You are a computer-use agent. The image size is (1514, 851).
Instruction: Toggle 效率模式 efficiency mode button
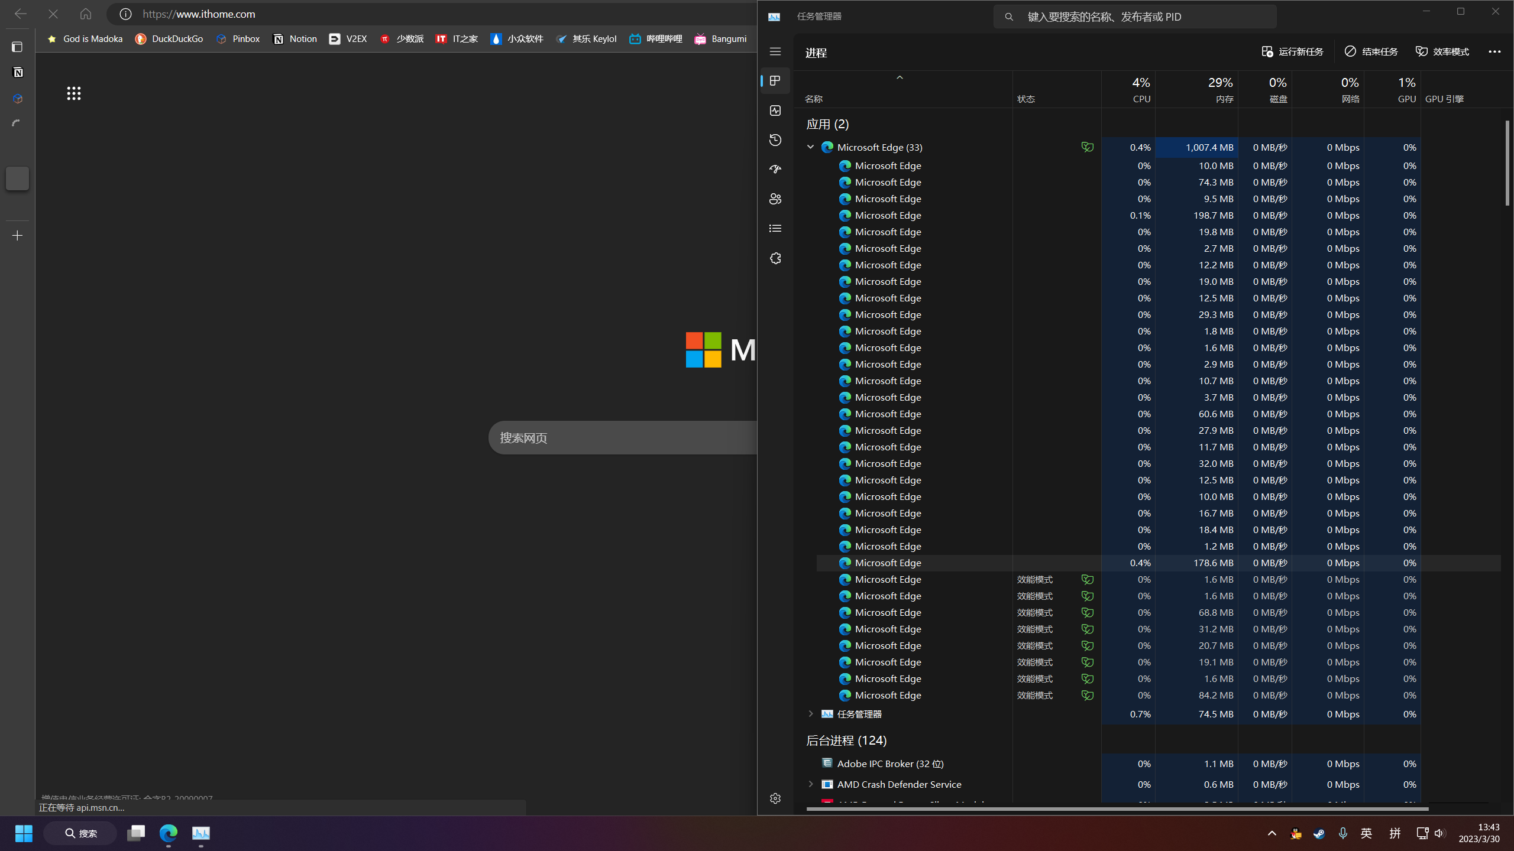pos(1442,52)
